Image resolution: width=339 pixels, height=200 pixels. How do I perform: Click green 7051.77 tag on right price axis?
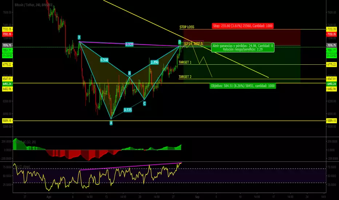pyautogui.click(x=331, y=51)
